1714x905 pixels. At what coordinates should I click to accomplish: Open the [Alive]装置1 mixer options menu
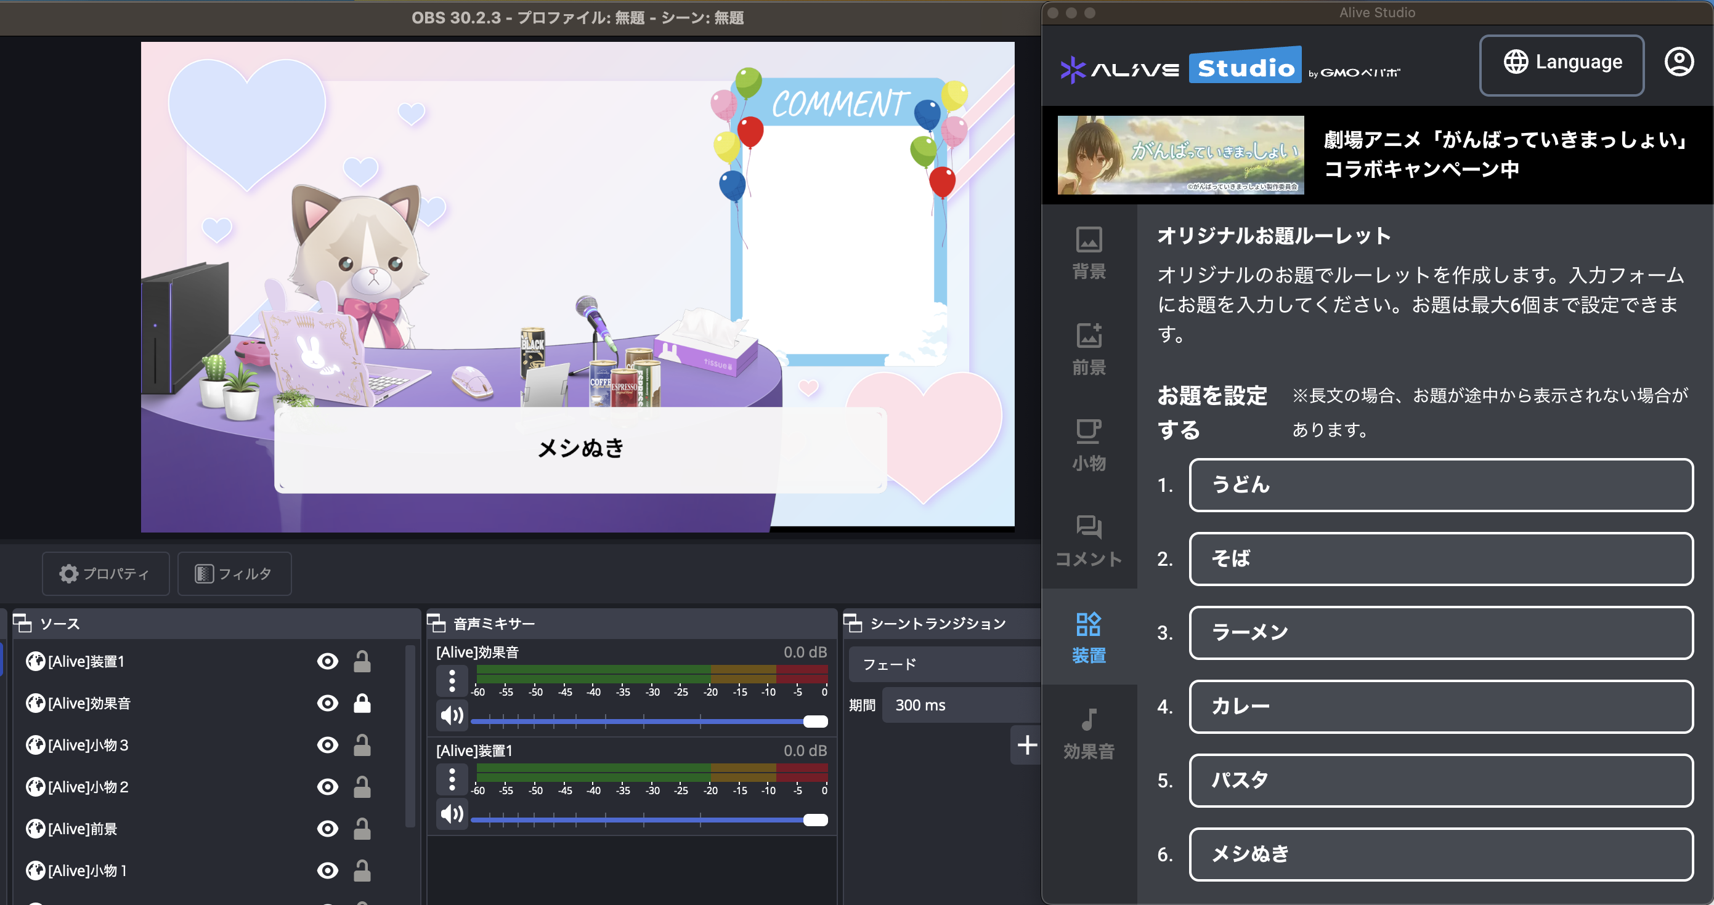click(x=452, y=778)
